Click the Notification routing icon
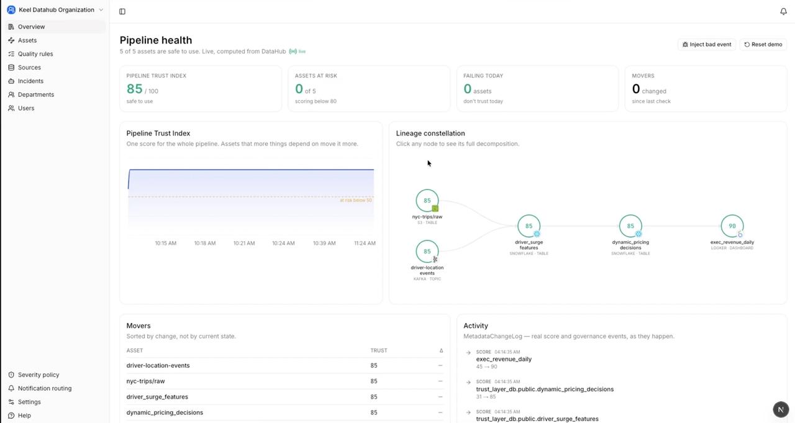Image resolution: width=795 pixels, height=423 pixels. pos(11,388)
